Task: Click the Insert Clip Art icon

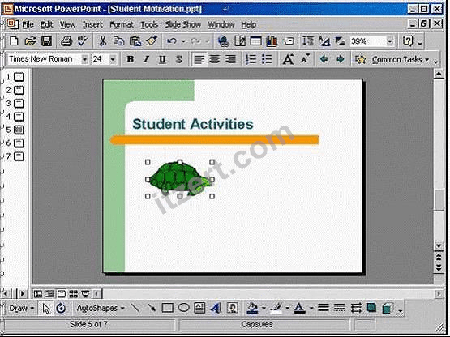Action: (x=233, y=308)
